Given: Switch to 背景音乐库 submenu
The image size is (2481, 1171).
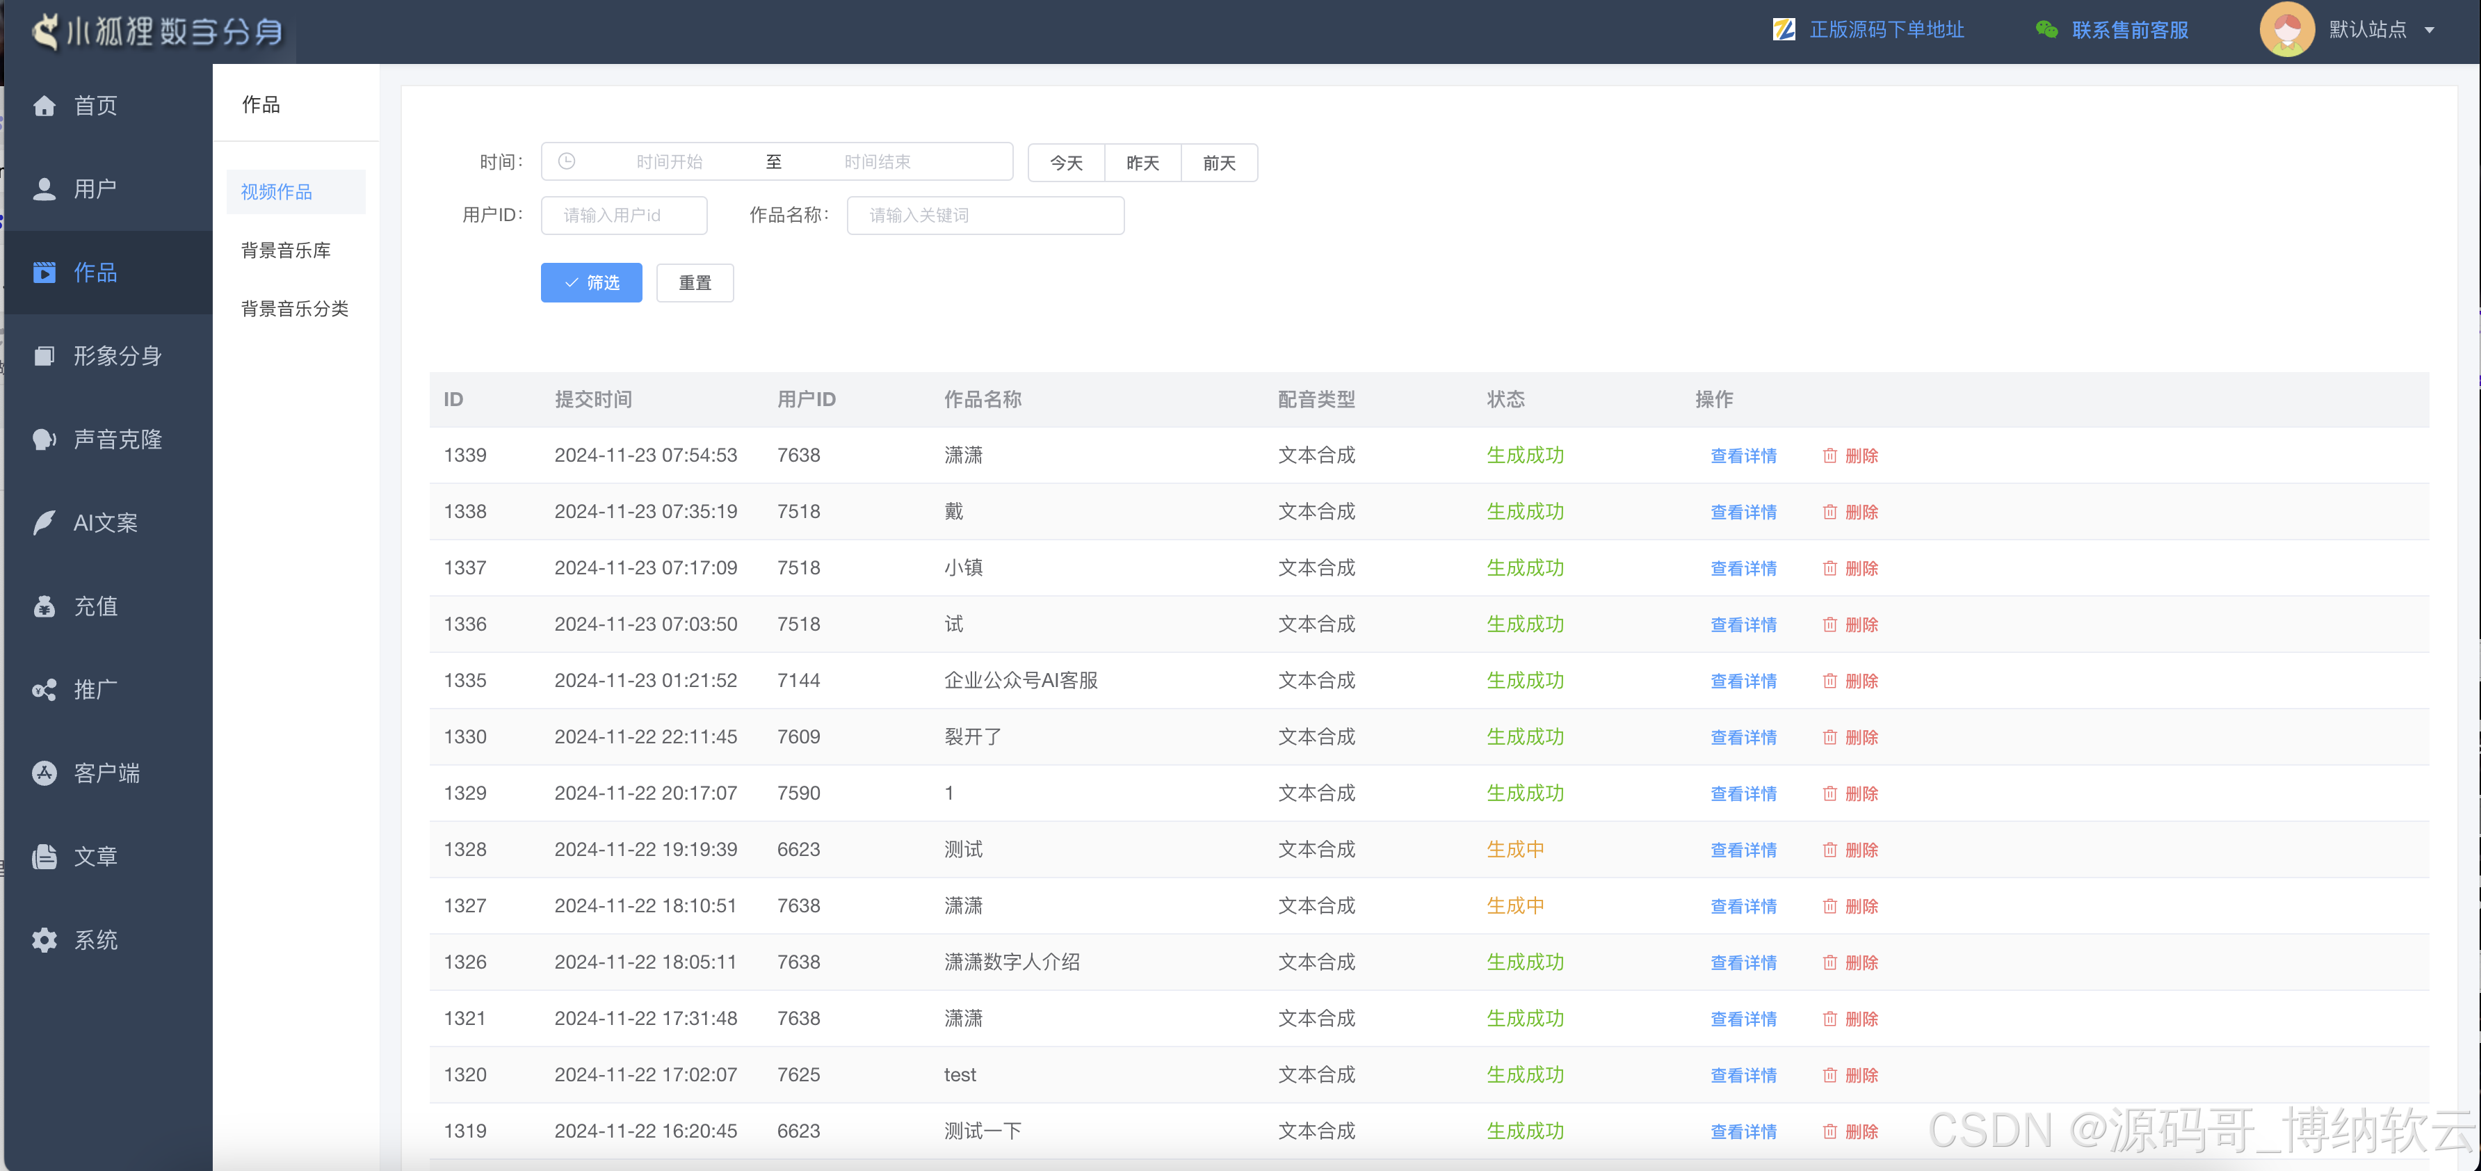Looking at the screenshot, I should tap(286, 250).
